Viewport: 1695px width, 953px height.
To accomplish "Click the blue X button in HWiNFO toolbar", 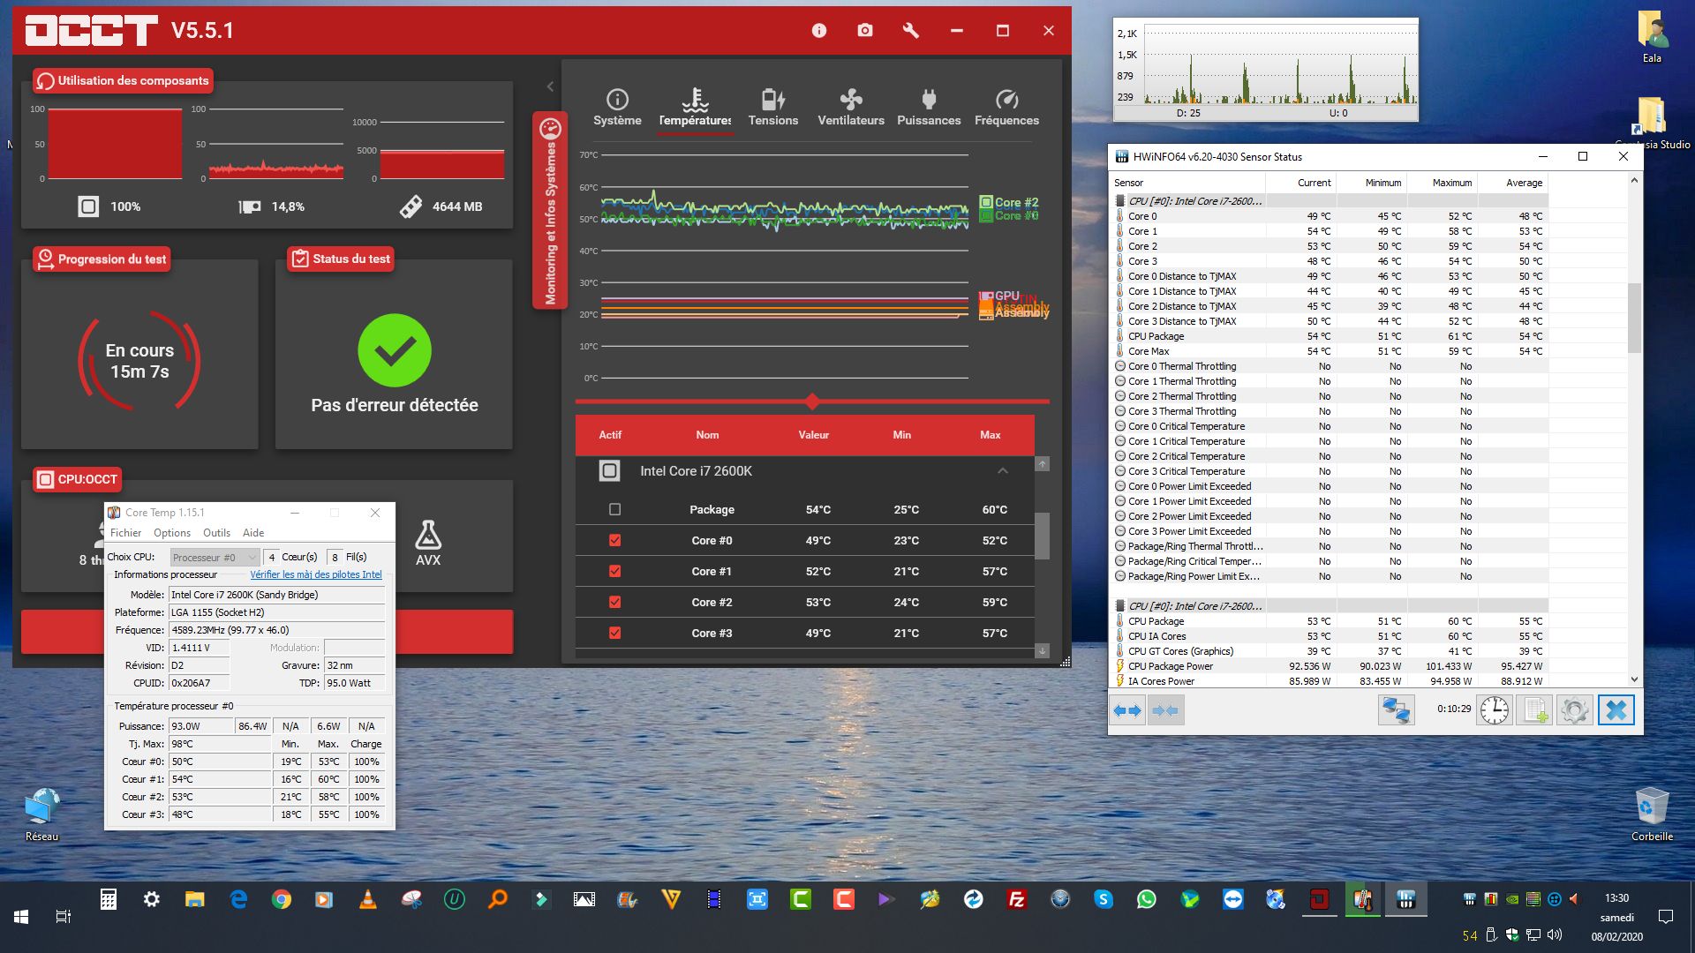I will point(1616,710).
